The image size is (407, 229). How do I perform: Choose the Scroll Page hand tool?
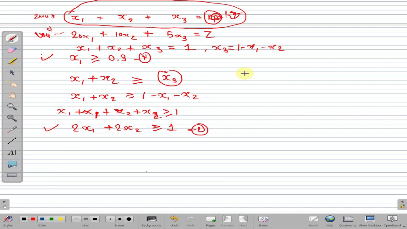coord(12,95)
